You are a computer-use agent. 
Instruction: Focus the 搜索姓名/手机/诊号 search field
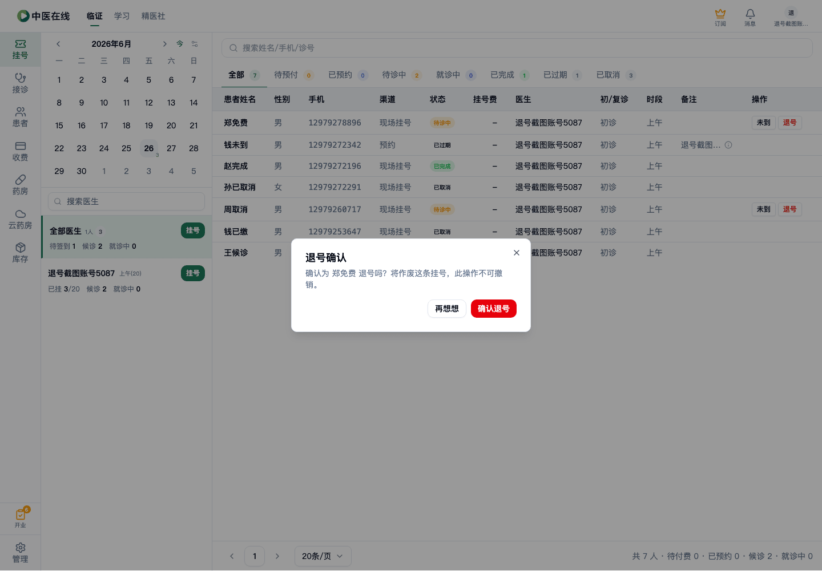(x=517, y=48)
